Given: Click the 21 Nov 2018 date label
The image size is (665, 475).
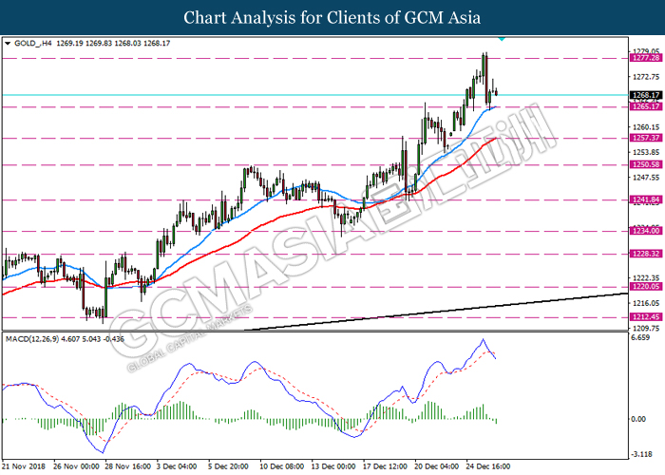Looking at the screenshot, I should (24, 466).
